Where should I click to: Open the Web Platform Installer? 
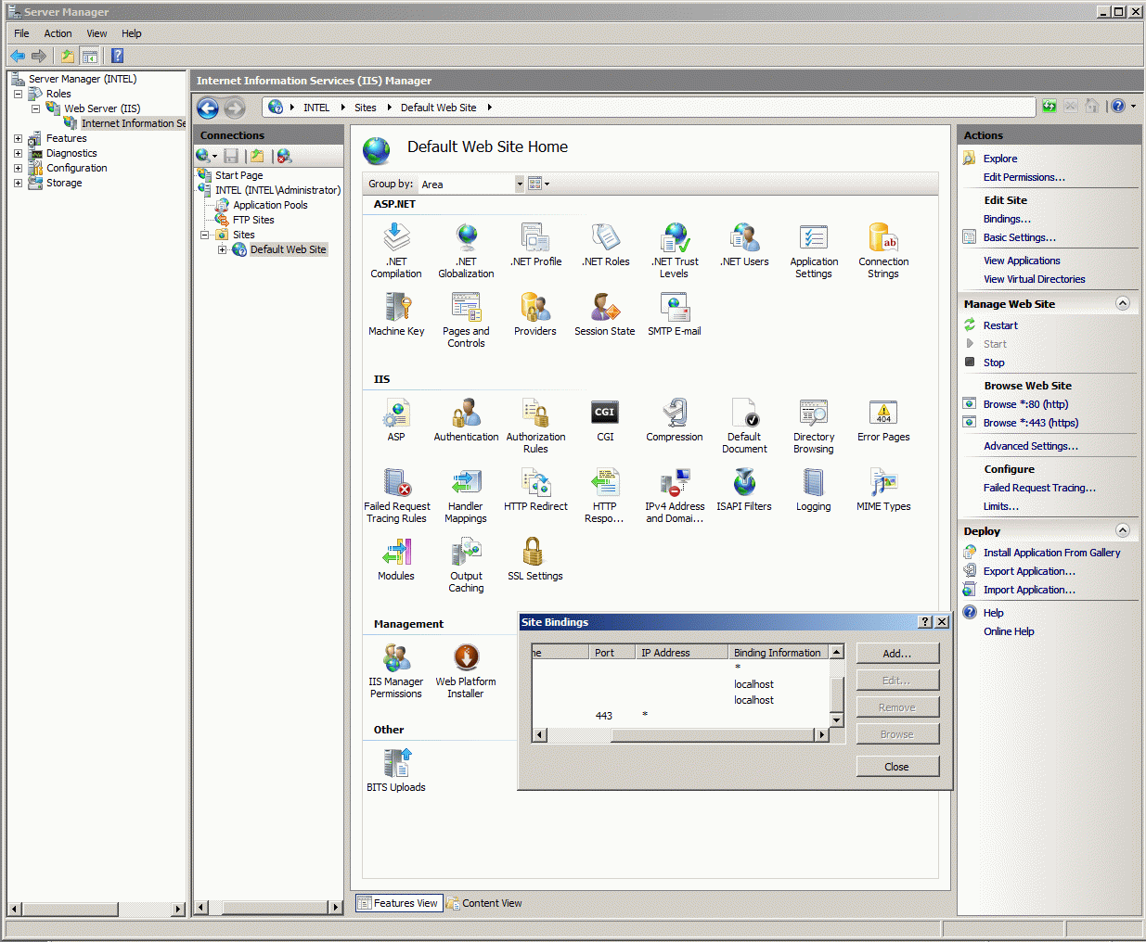point(466,670)
